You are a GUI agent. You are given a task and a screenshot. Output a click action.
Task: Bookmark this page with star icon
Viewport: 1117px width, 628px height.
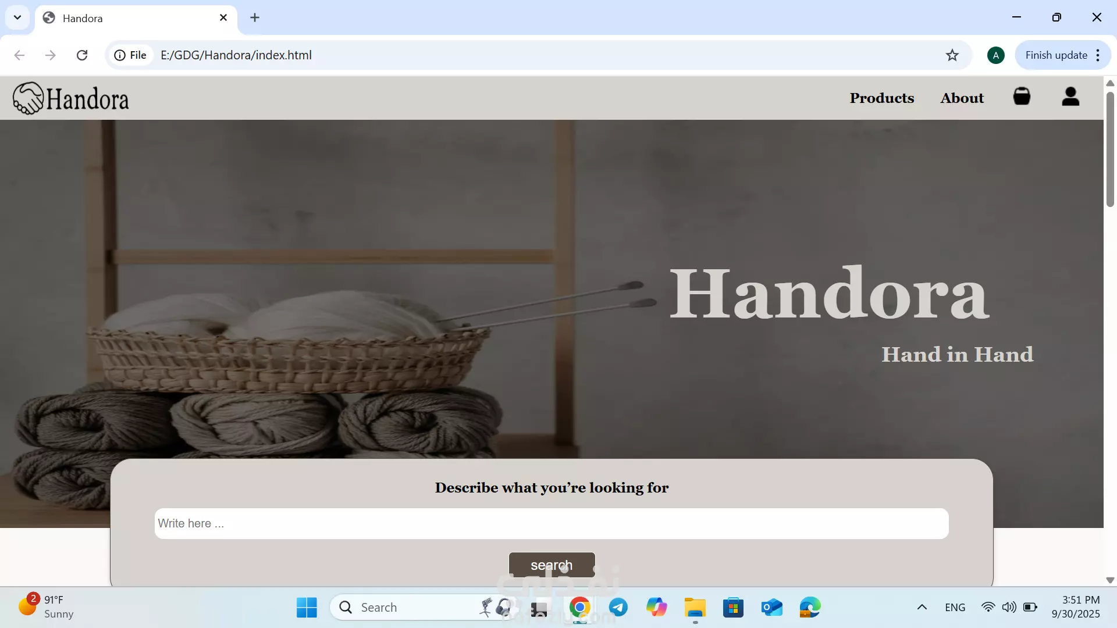[952, 55]
